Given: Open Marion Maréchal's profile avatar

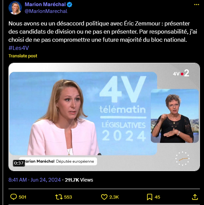Looking at the screenshot, I should [15, 8].
